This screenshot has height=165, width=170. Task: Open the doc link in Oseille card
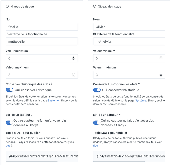tap(8, 146)
